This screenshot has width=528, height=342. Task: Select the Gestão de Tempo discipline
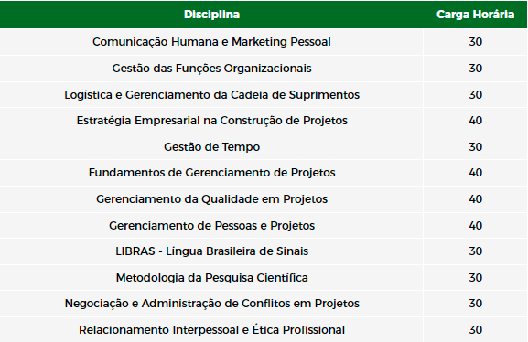tap(211, 146)
